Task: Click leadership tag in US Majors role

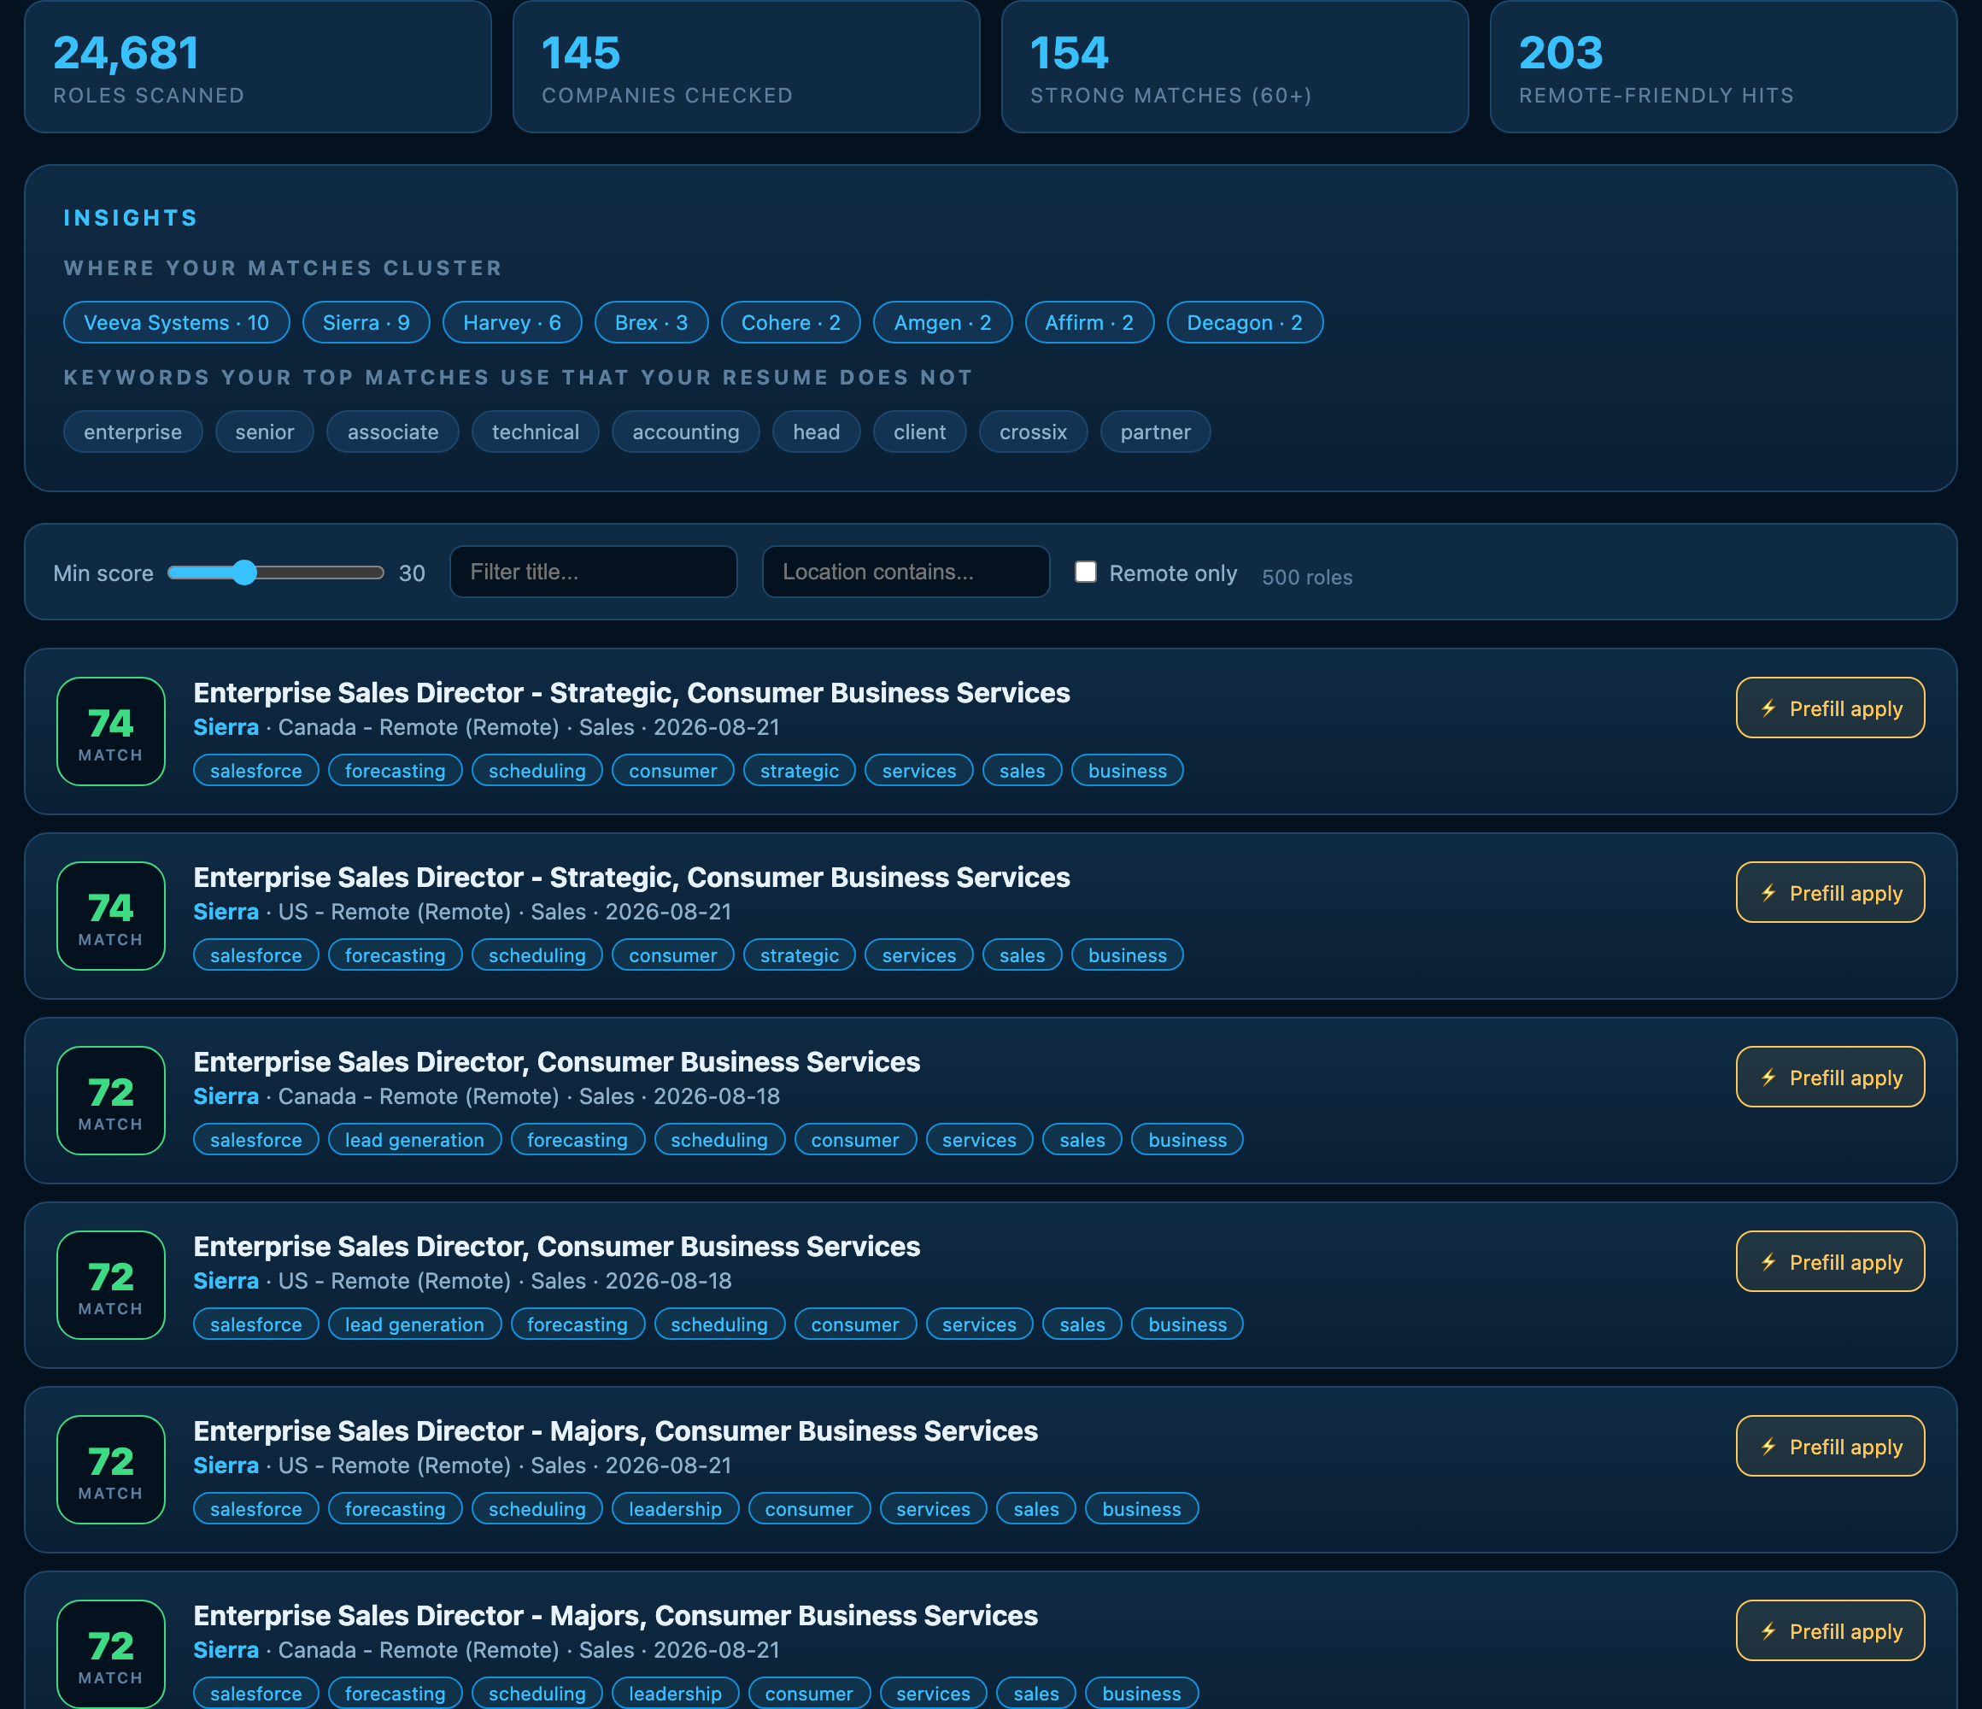Action: 676,1509
